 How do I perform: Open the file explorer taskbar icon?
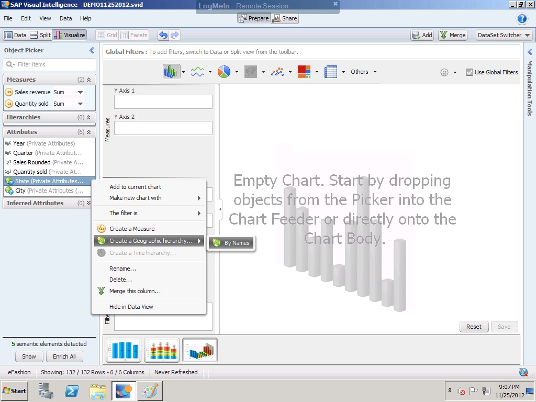pyautogui.click(x=98, y=390)
